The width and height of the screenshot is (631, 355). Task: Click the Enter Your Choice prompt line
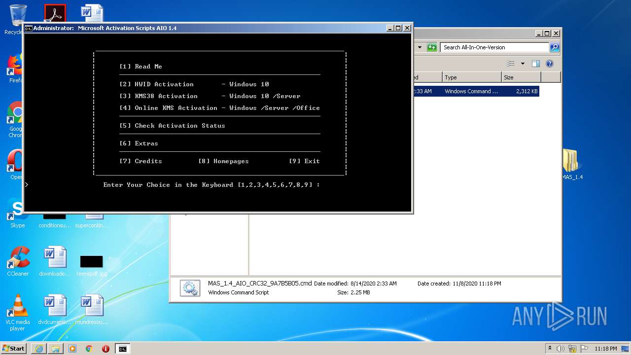click(211, 185)
